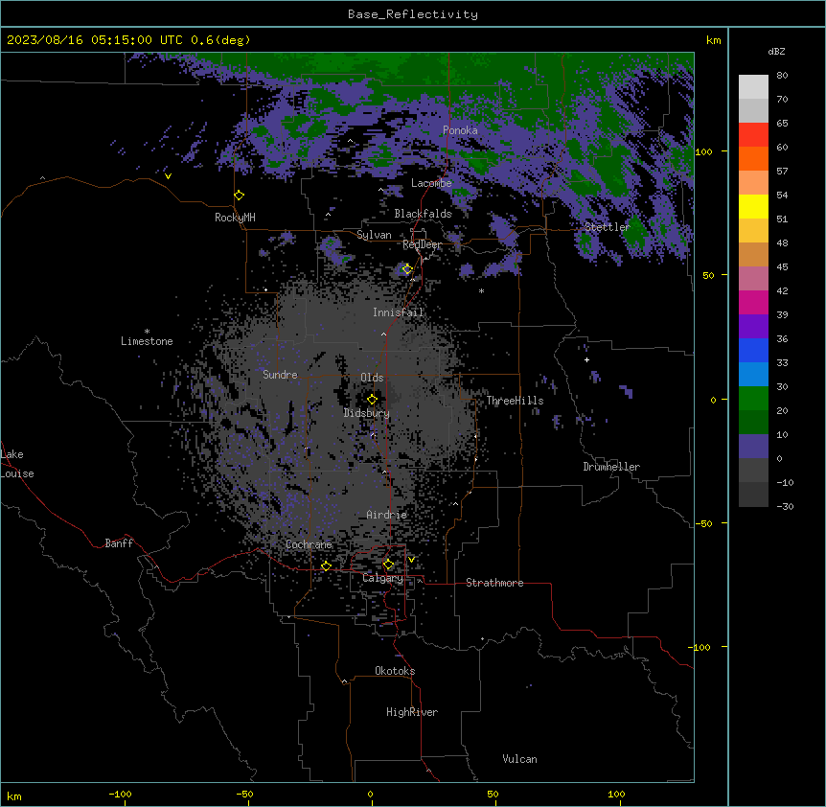Select the Didsbury label
Viewport: 826px width, 807px height.
pyautogui.click(x=367, y=413)
